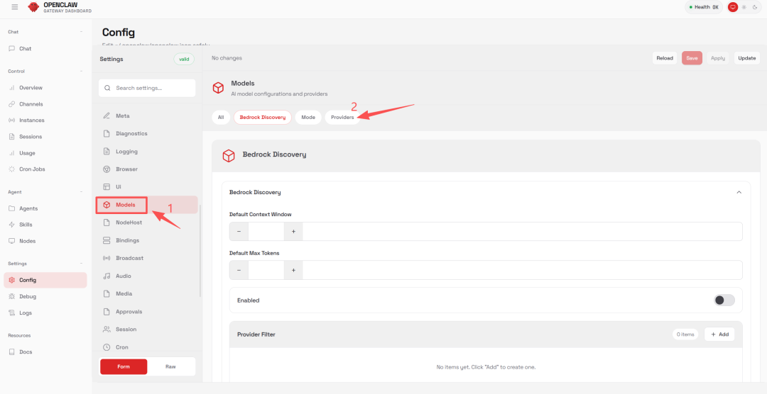767x394 pixels.
Task: Select the Logging settings category
Action: click(x=147, y=152)
